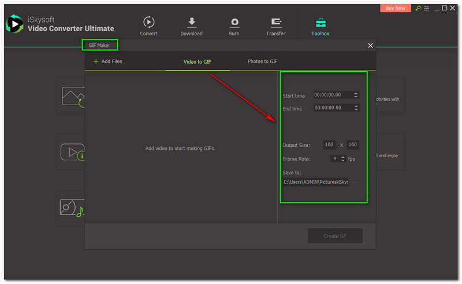Adjust the Frame Rate stepper arrows
Screen dimensions: 462x284
343,158
